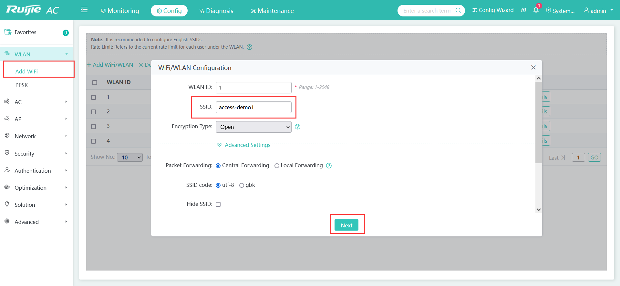Viewport: 620px width, 286px height.
Task: Open the layers icon next to Config Wizard
Action: 523,10
